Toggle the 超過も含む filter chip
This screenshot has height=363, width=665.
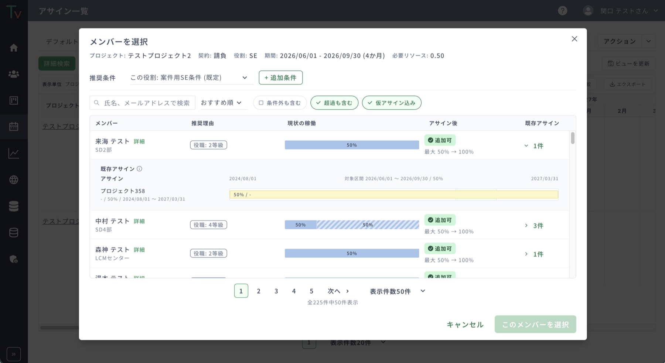[x=334, y=103]
